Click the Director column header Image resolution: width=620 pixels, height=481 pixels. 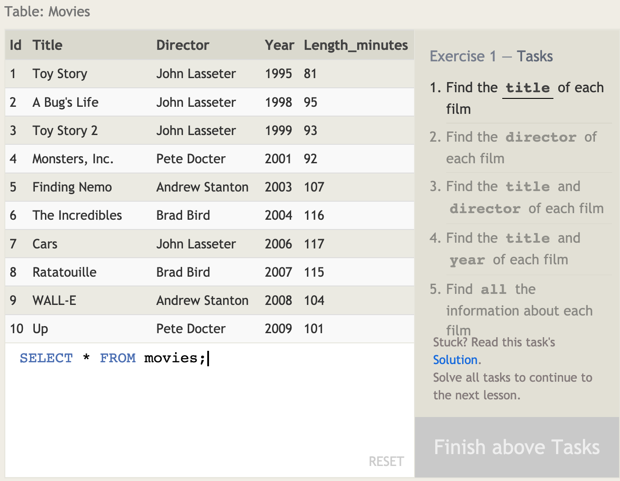[x=183, y=45]
